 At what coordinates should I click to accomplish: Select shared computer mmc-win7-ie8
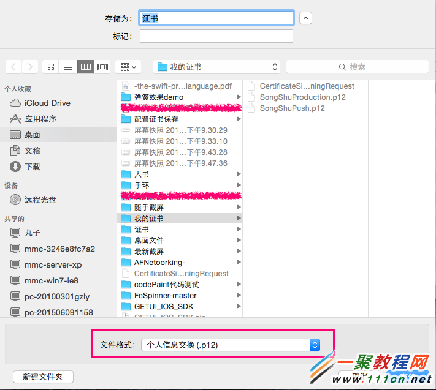pyautogui.click(x=58, y=280)
